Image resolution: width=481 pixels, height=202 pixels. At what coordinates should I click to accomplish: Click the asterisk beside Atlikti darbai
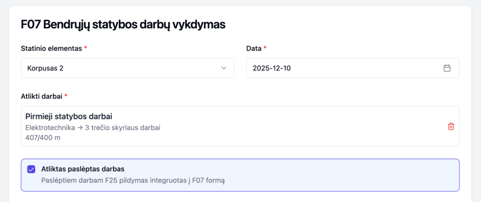(66, 96)
